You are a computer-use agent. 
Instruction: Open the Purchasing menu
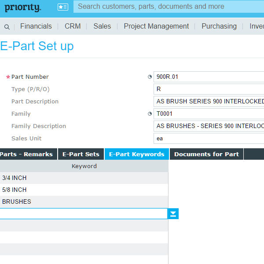click(219, 26)
